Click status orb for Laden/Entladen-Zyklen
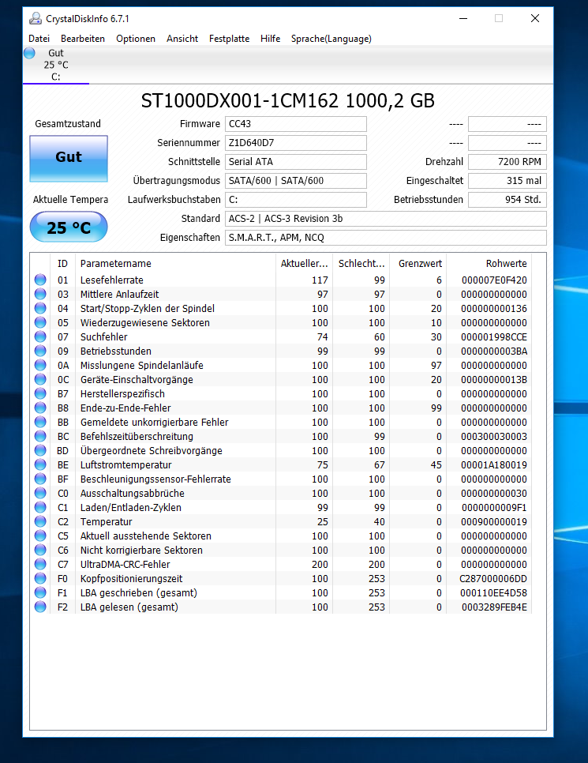 [x=40, y=508]
